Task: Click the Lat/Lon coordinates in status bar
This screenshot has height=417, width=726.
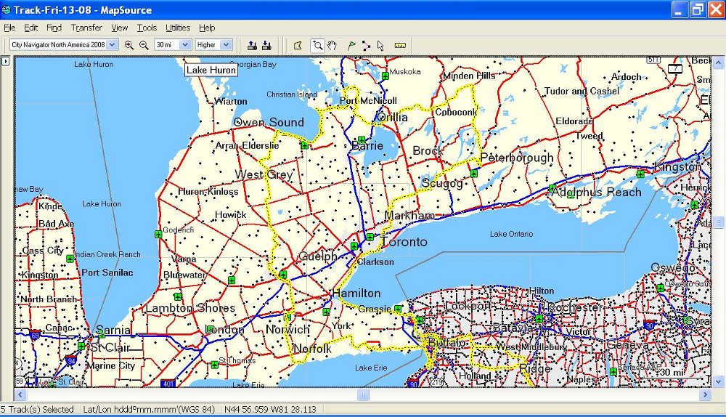Action: pyautogui.click(x=270, y=410)
